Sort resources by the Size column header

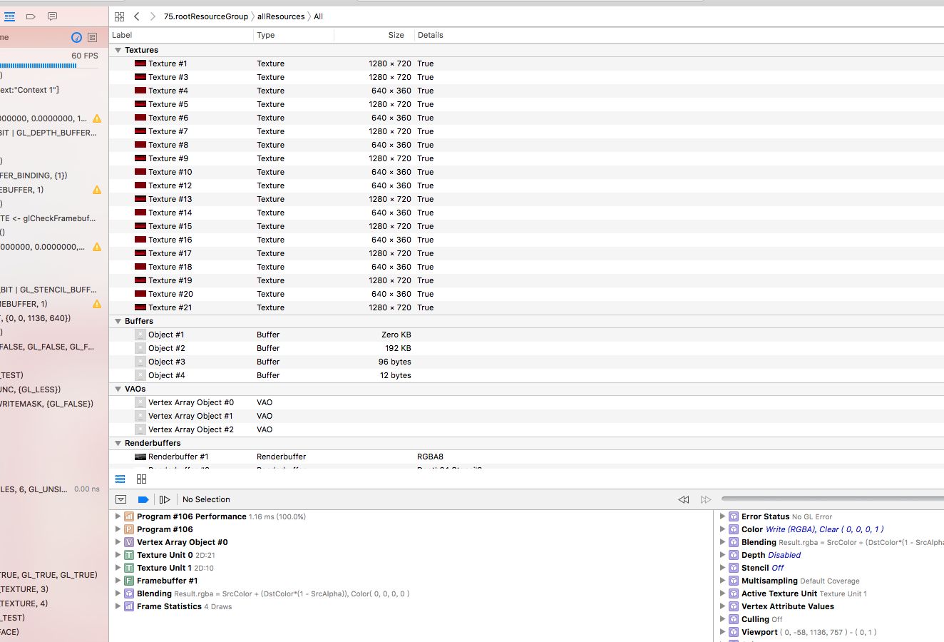pyautogui.click(x=396, y=35)
